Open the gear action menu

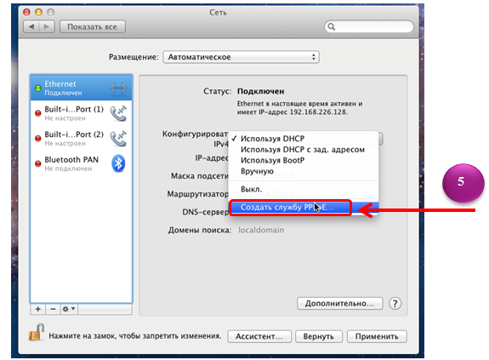tap(69, 309)
